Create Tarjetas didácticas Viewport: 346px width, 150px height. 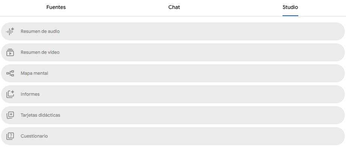(41, 115)
